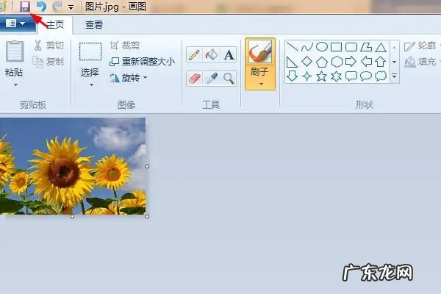The width and height of the screenshot is (441, 294).
Task: Select the Fill with color bucket tool
Action: click(x=212, y=54)
